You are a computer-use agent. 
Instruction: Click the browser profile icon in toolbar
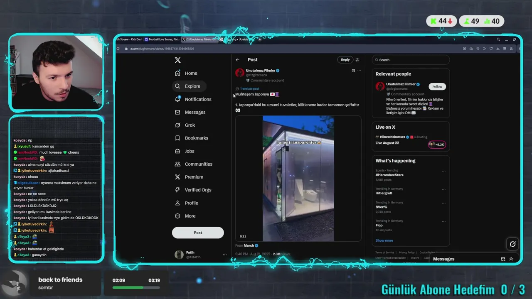coord(511,49)
